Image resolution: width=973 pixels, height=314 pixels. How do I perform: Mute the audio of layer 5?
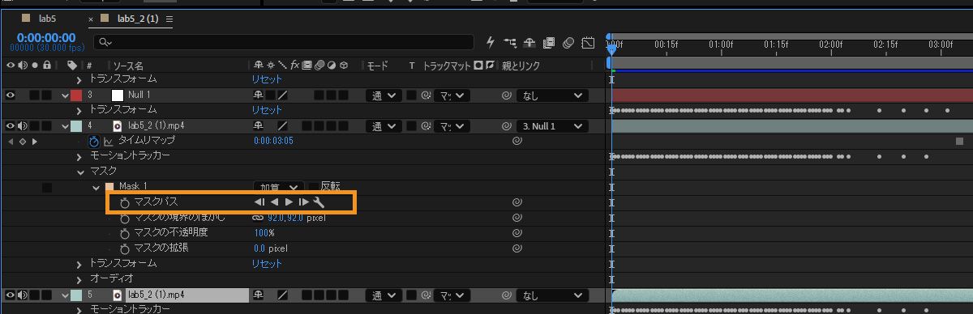[x=22, y=295]
